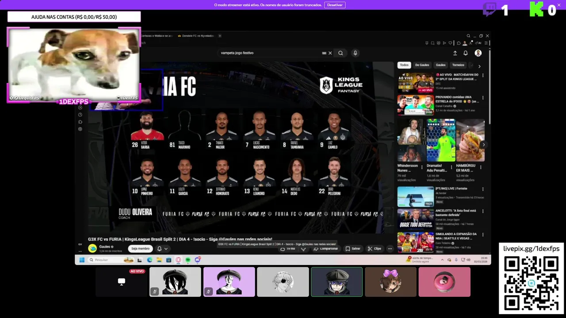Click the pin icon in the browser toolbar
Screen dimensions: 566x318
(427, 43)
